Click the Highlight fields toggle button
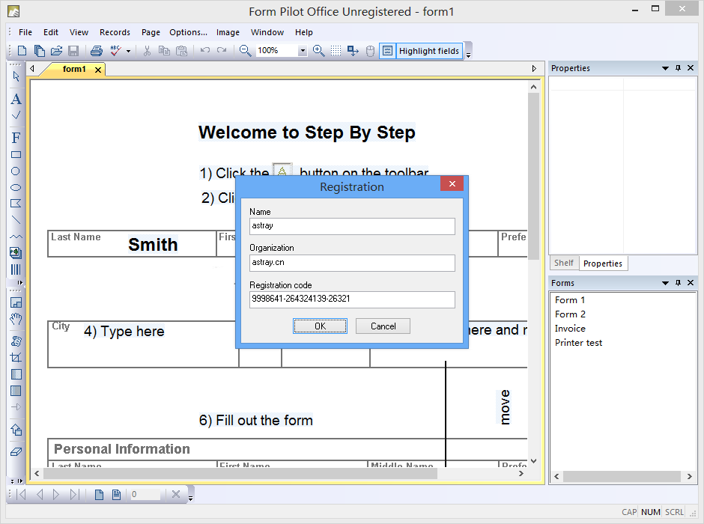 pos(421,51)
